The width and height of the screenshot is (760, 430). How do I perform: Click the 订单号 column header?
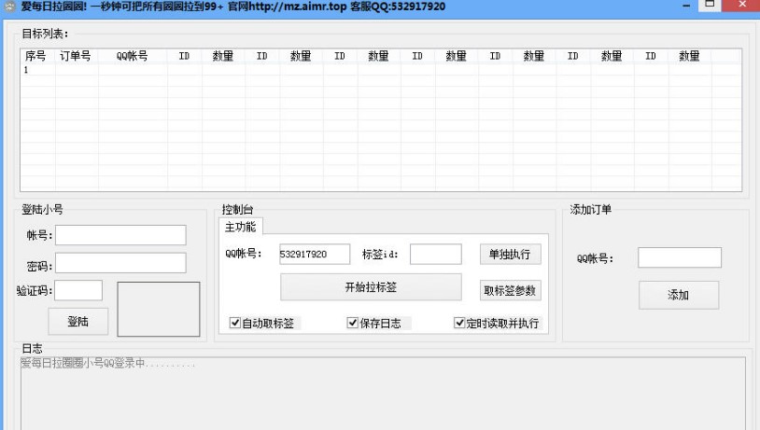pos(77,56)
